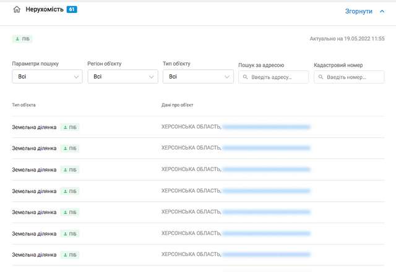Screen dimensions: 396x272
Task: Click the green ПІБ tag under header
Action: click(x=22, y=39)
